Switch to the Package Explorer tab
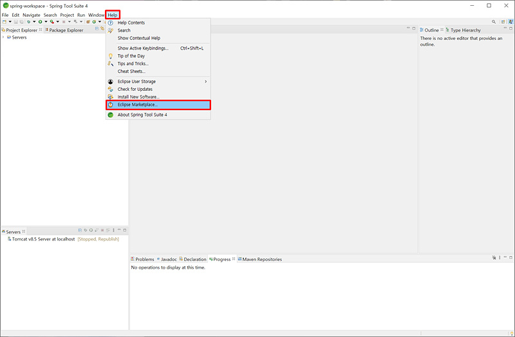515x337 pixels. [64, 30]
